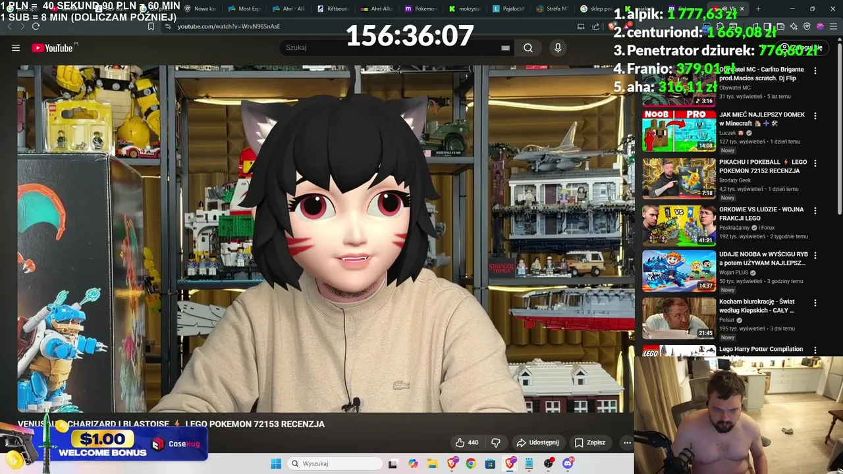
Task: Visit the Polsat channel link
Action: pos(726,320)
